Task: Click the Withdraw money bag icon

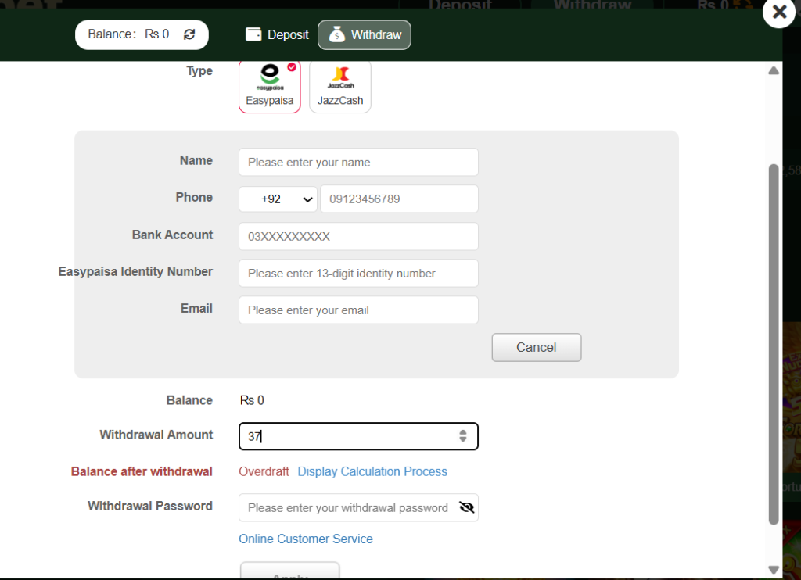Action: [x=336, y=34]
